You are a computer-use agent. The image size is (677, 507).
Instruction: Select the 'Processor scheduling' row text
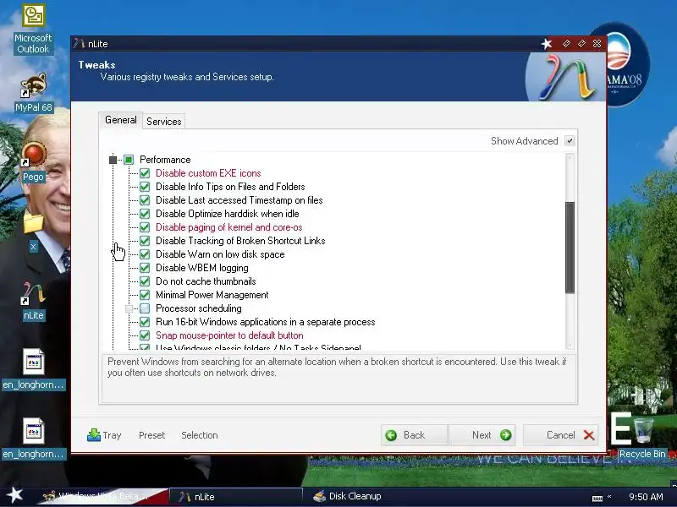(199, 308)
